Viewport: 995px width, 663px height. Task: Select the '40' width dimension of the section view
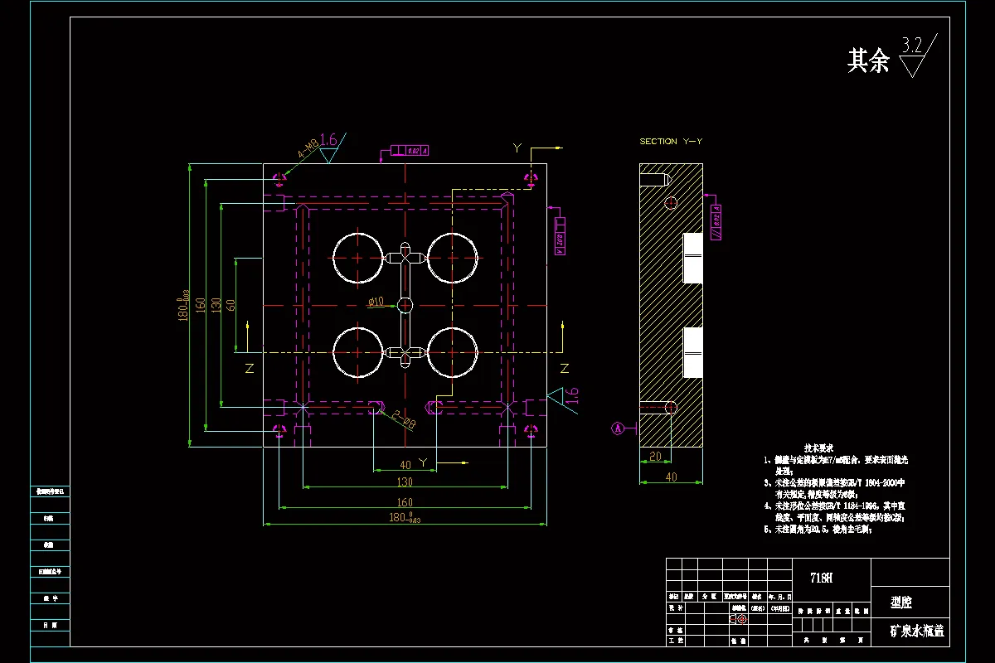click(x=671, y=476)
